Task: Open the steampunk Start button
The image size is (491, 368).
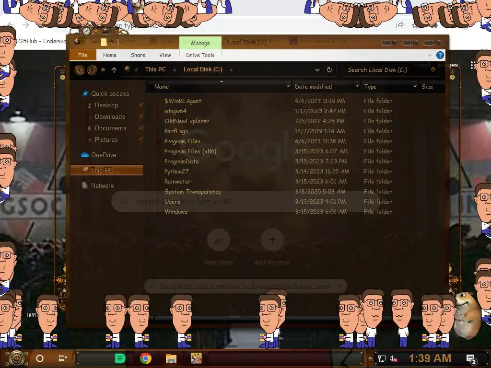Action: pyautogui.click(x=17, y=358)
